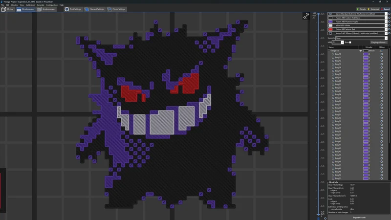Click the Purging volumes button

(378, 43)
